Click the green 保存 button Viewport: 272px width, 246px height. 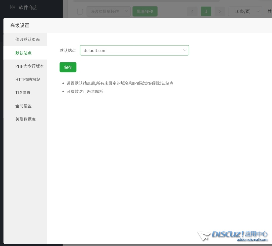(68, 67)
